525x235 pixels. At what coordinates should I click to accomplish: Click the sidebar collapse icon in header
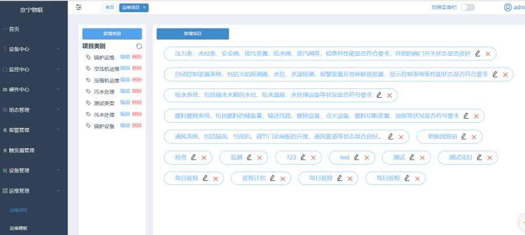click(x=79, y=8)
